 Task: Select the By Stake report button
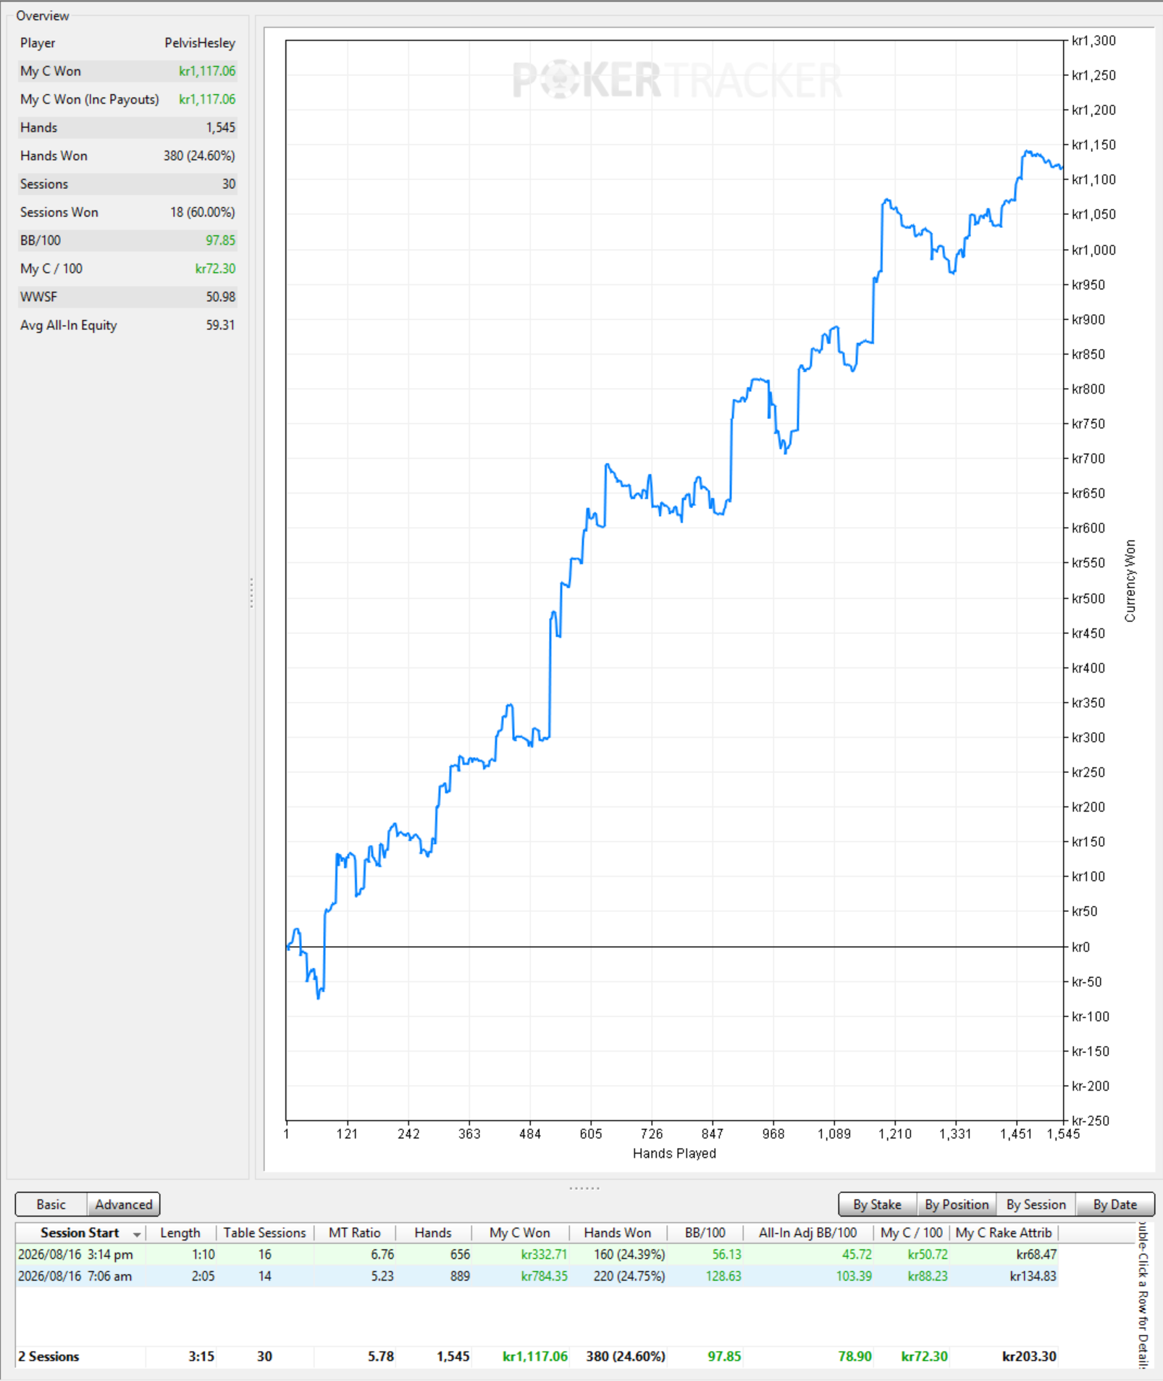point(877,1204)
